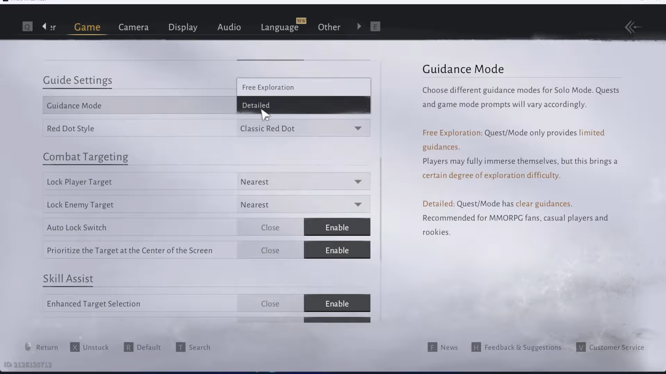Click the R key icon beside Default
Screen dimensions: 666x374
click(x=128, y=347)
